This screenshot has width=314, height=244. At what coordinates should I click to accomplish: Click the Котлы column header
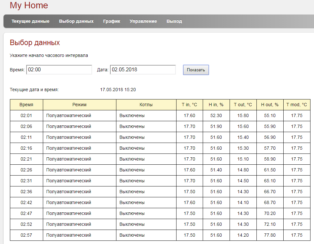tap(146, 105)
